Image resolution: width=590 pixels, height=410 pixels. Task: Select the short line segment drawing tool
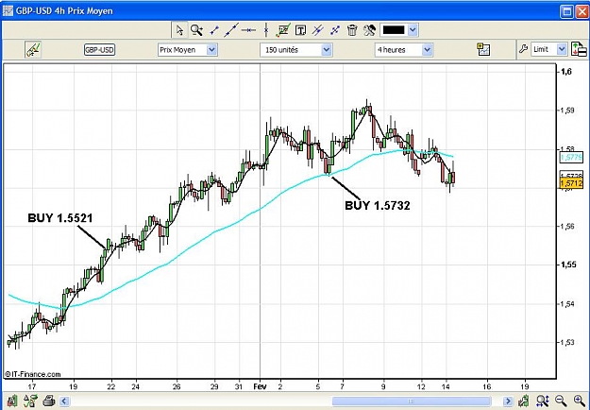pyautogui.click(x=214, y=30)
